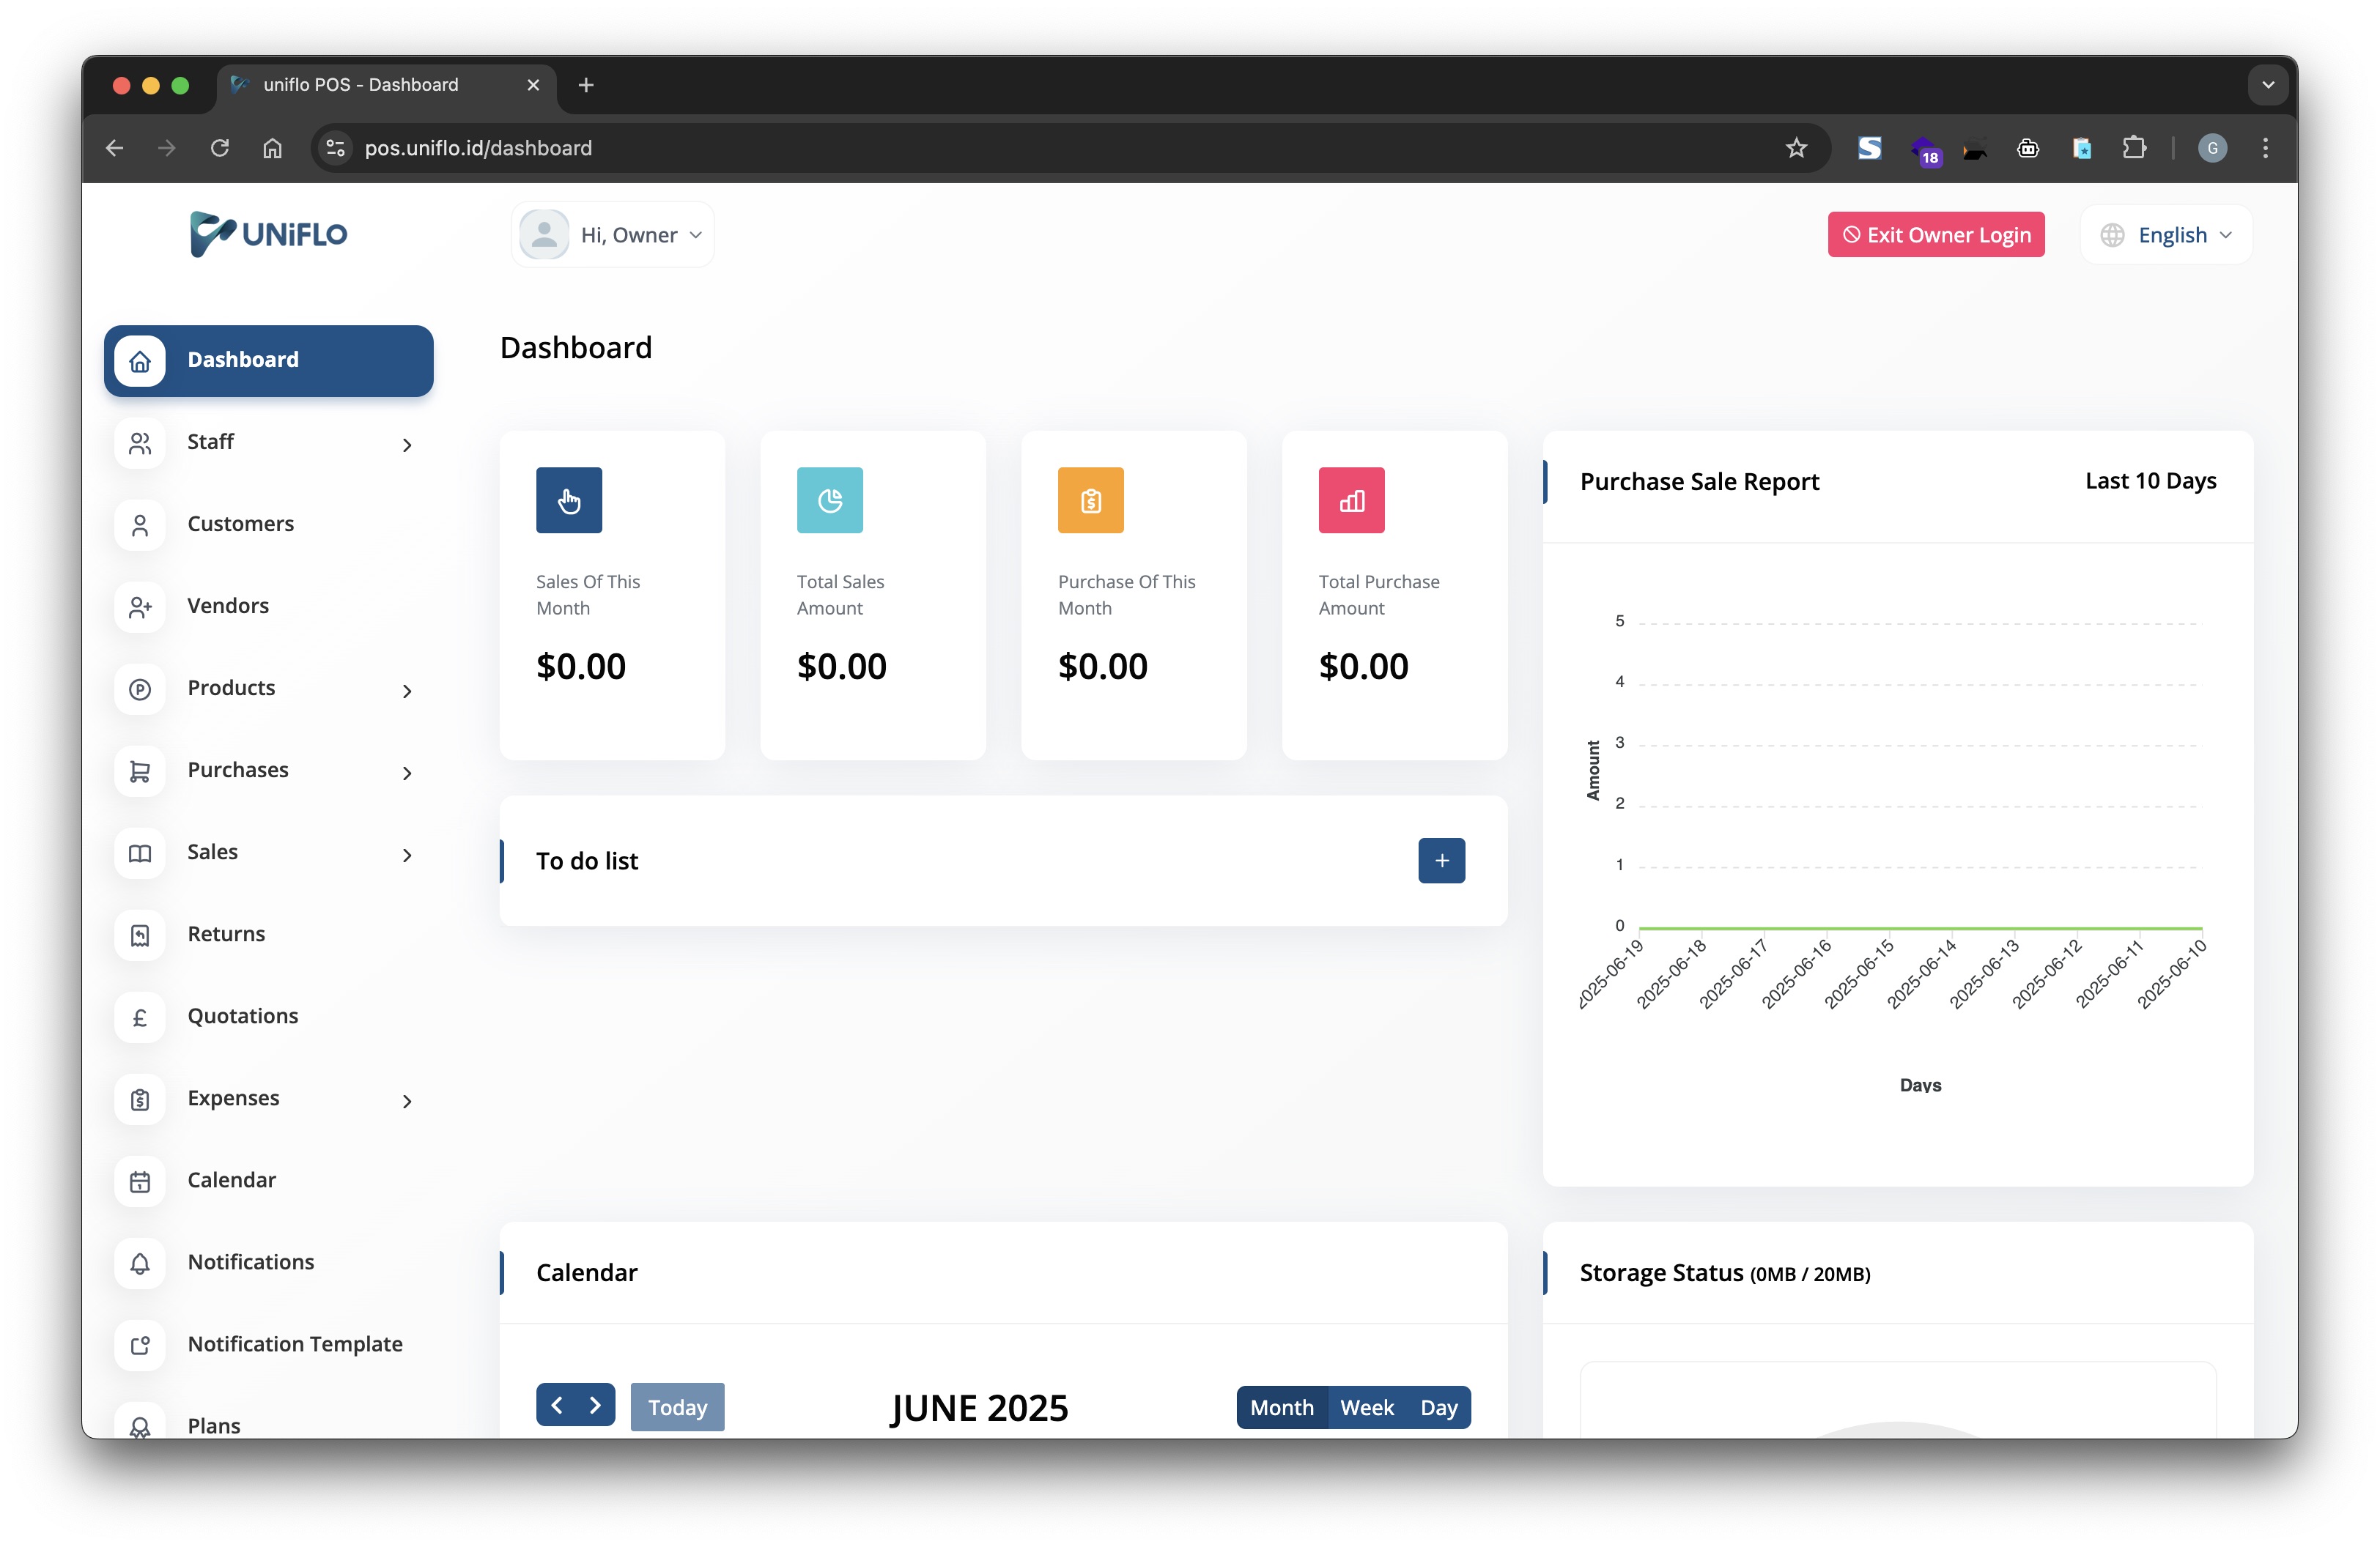Expand the Staff submenu chevron

click(407, 445)
